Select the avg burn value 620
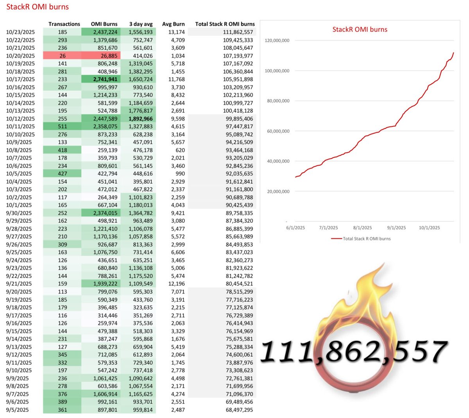This screenshot has height=418, width=469. tap(180, 150)
